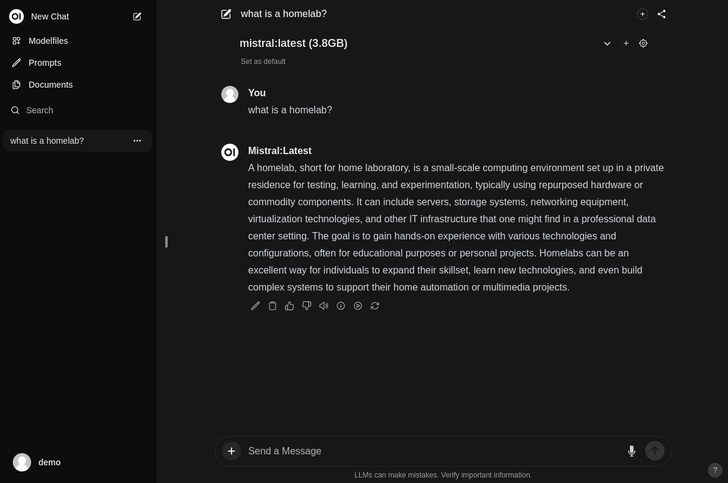Click the 'Mistral:Latest' responder name

click(x=279, y=151)
